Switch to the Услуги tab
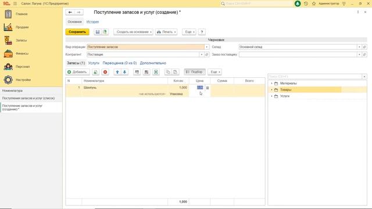Screen dimensions: 372x209 pos(94,63)
